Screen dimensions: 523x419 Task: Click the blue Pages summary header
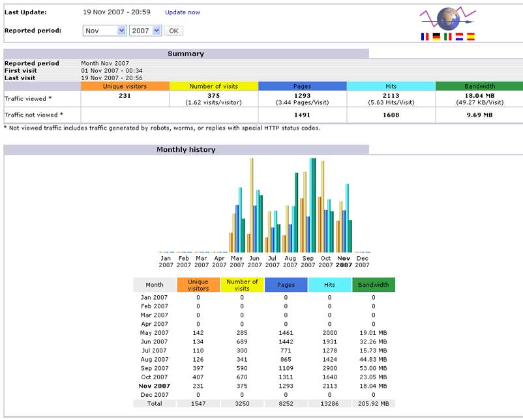point(302,86)
